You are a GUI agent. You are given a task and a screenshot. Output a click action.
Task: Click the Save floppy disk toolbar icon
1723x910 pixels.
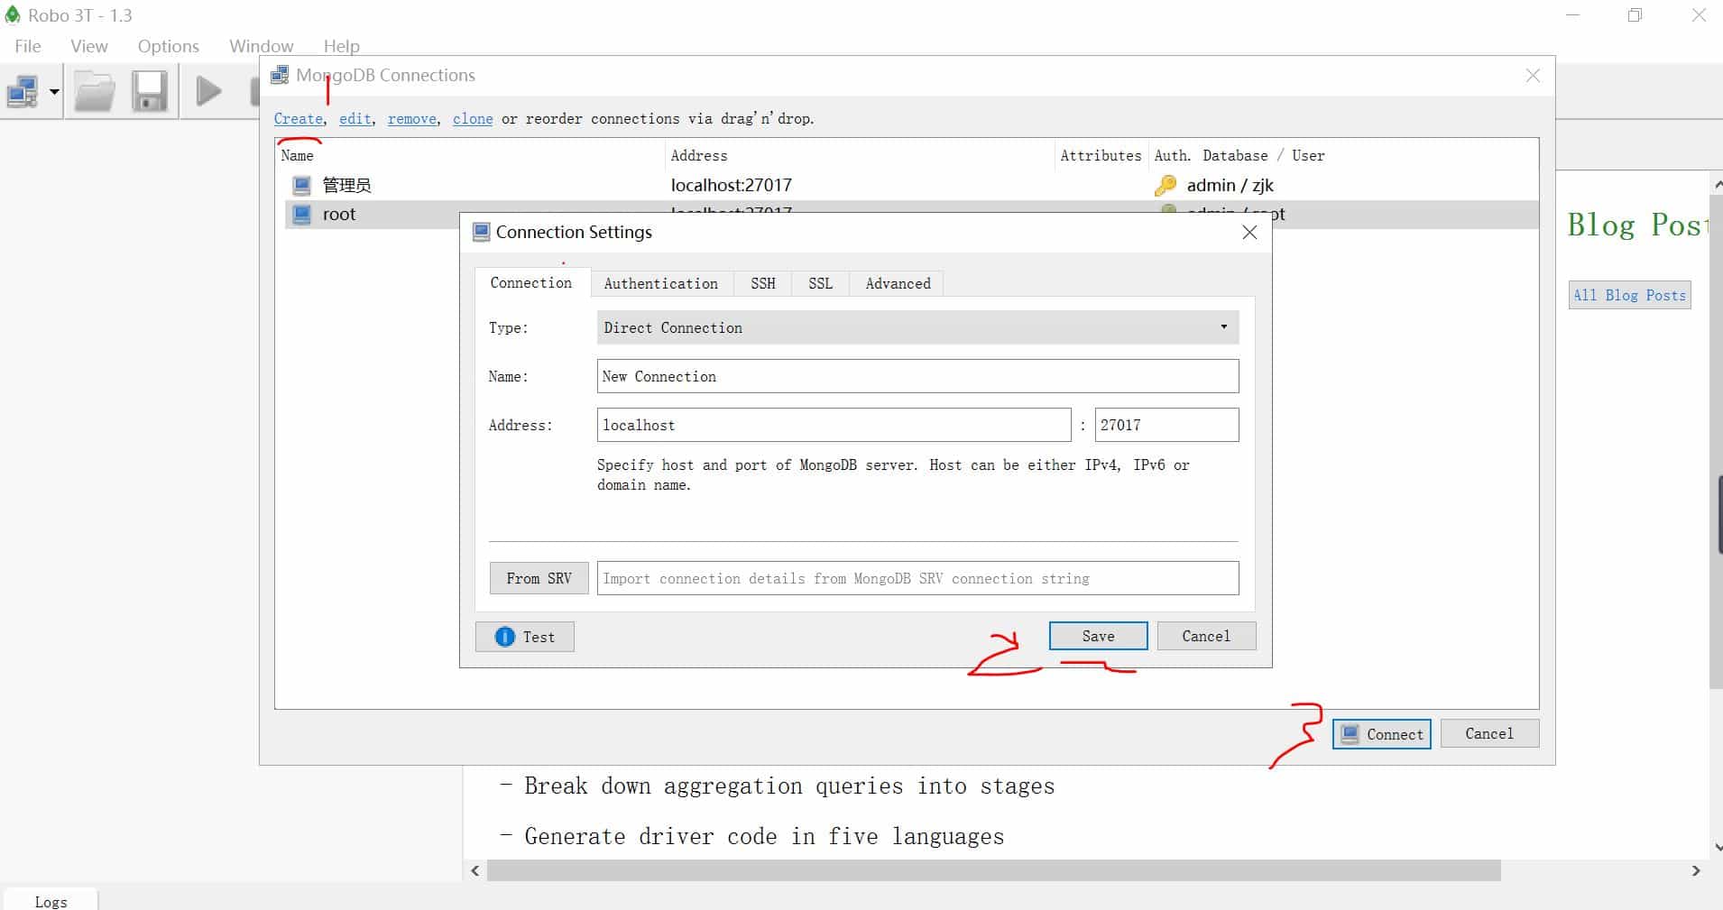click(x=150, y=91)
